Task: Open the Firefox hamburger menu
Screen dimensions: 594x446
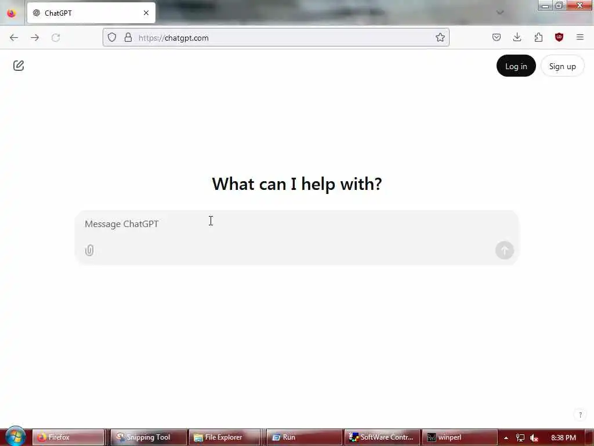Action: tap(580, 37)
